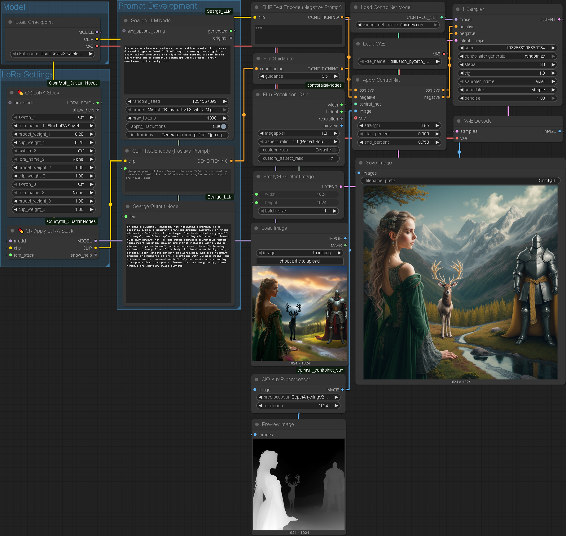Increase cfg with the right arrow
The image size is (566, 536).
553,73
